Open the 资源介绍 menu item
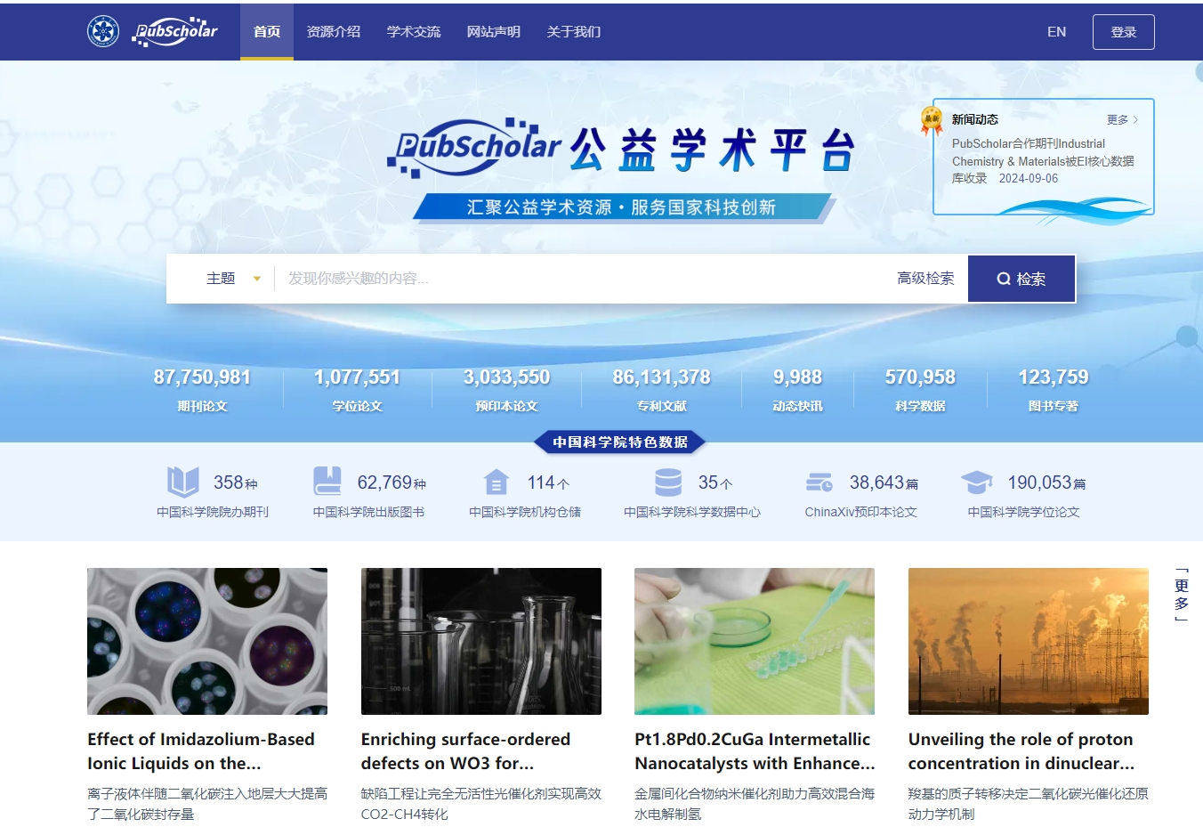This screenshot has height=827, width=1203. click(334, 31)
